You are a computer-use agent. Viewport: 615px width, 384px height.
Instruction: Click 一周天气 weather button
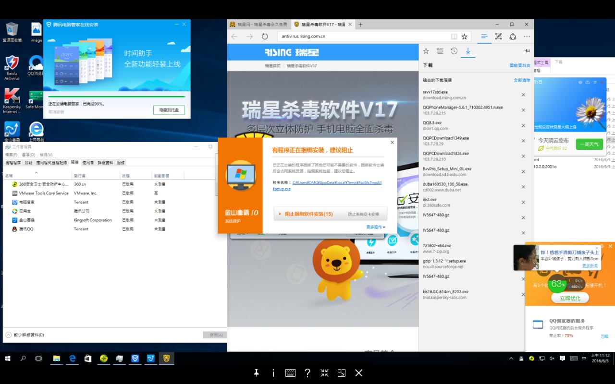pyautogui.click(x=589, y=144)
